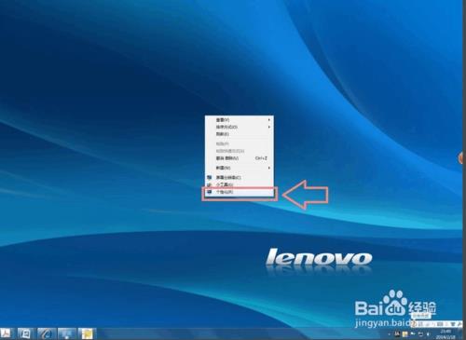Expand the New submenu arrow

pos(269,168)
